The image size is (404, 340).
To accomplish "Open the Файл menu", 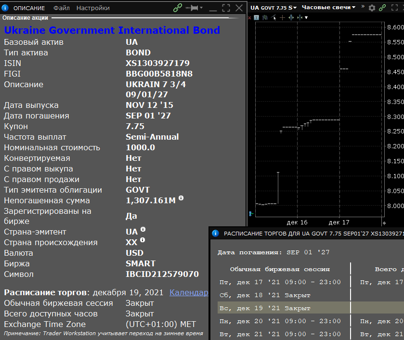I will (62, 8).
